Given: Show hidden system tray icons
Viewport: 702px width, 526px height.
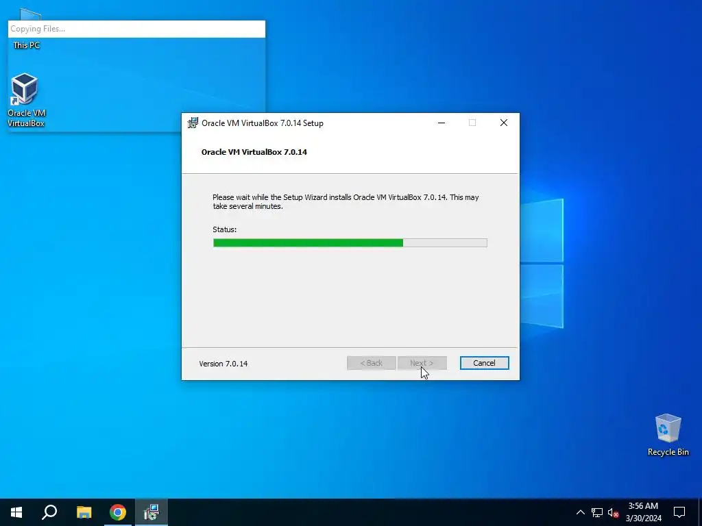Looking at the screenshot, I should pyautogui.click(x=580, y=512).
